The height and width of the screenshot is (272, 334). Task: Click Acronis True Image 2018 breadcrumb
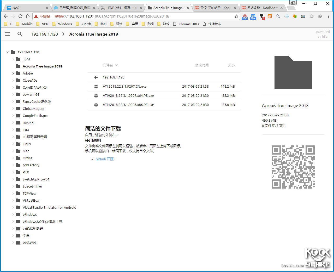pos(93,34)
